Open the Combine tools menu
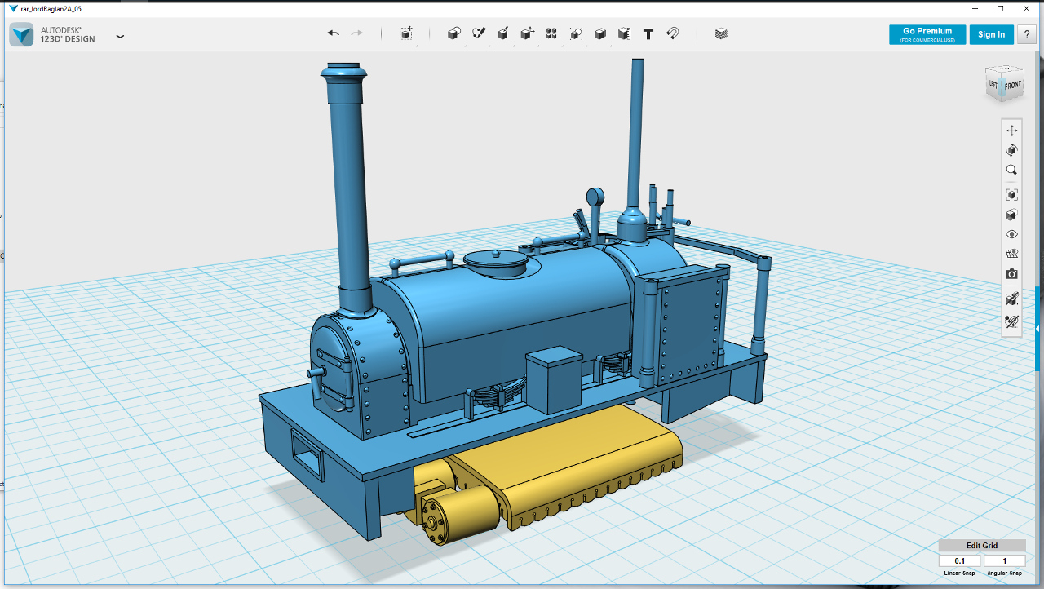Screen dimensions: 1044x589 pyautogui.click(x=600, y=33)
